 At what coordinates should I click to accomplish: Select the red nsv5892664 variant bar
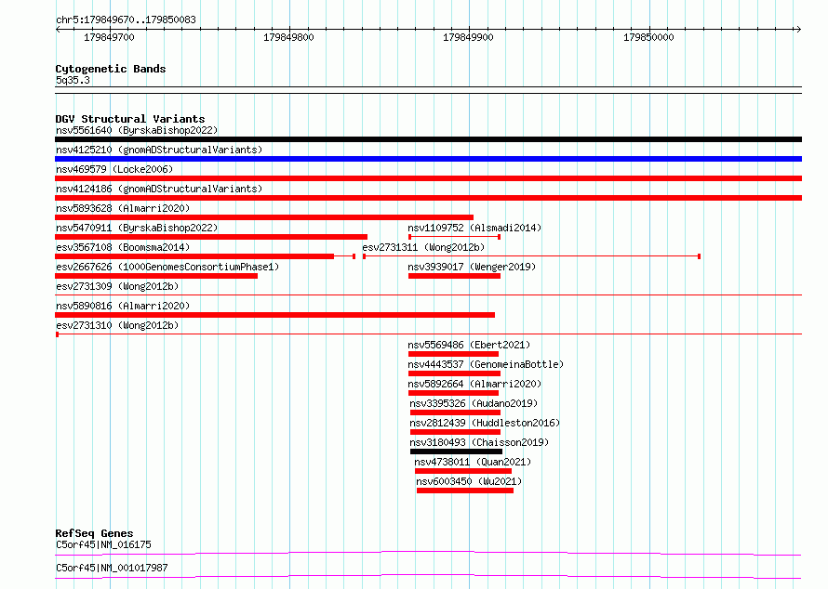pos(454,393)
